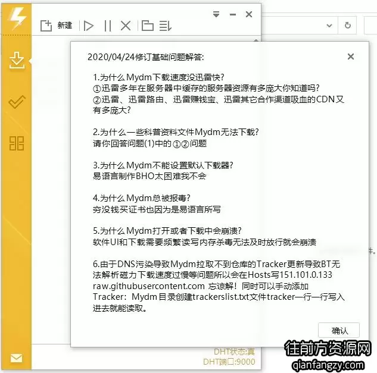Start the selected download with play icon
Viewport: 377px width, 373px height.
88,26
